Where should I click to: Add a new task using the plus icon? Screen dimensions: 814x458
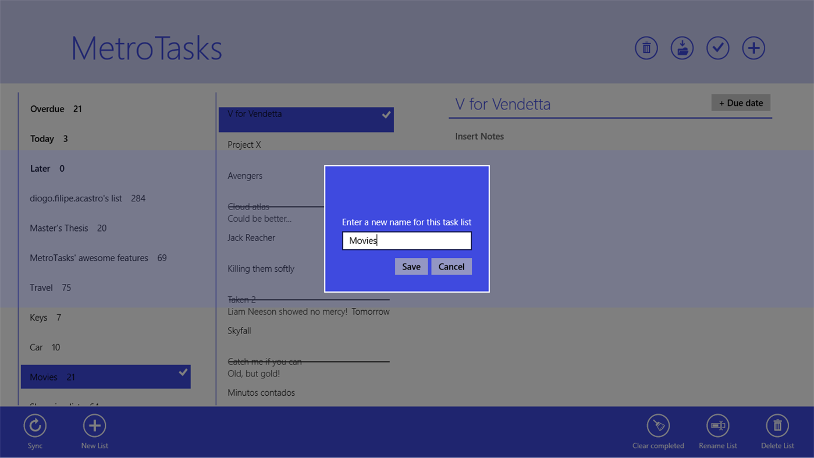[753, 48]
